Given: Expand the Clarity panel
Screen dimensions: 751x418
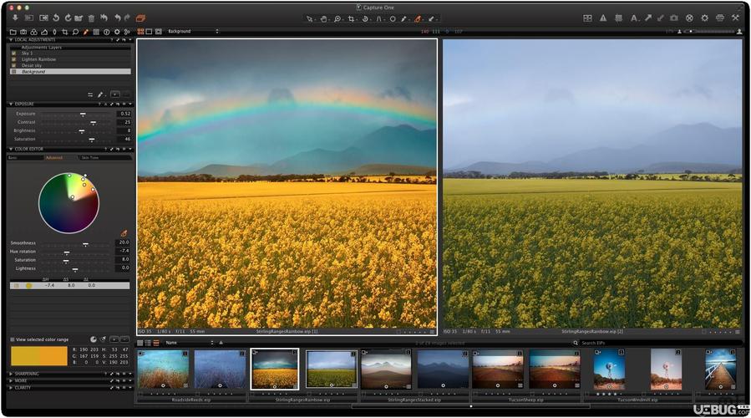Looking at the screenshot, I should [11, 387].
